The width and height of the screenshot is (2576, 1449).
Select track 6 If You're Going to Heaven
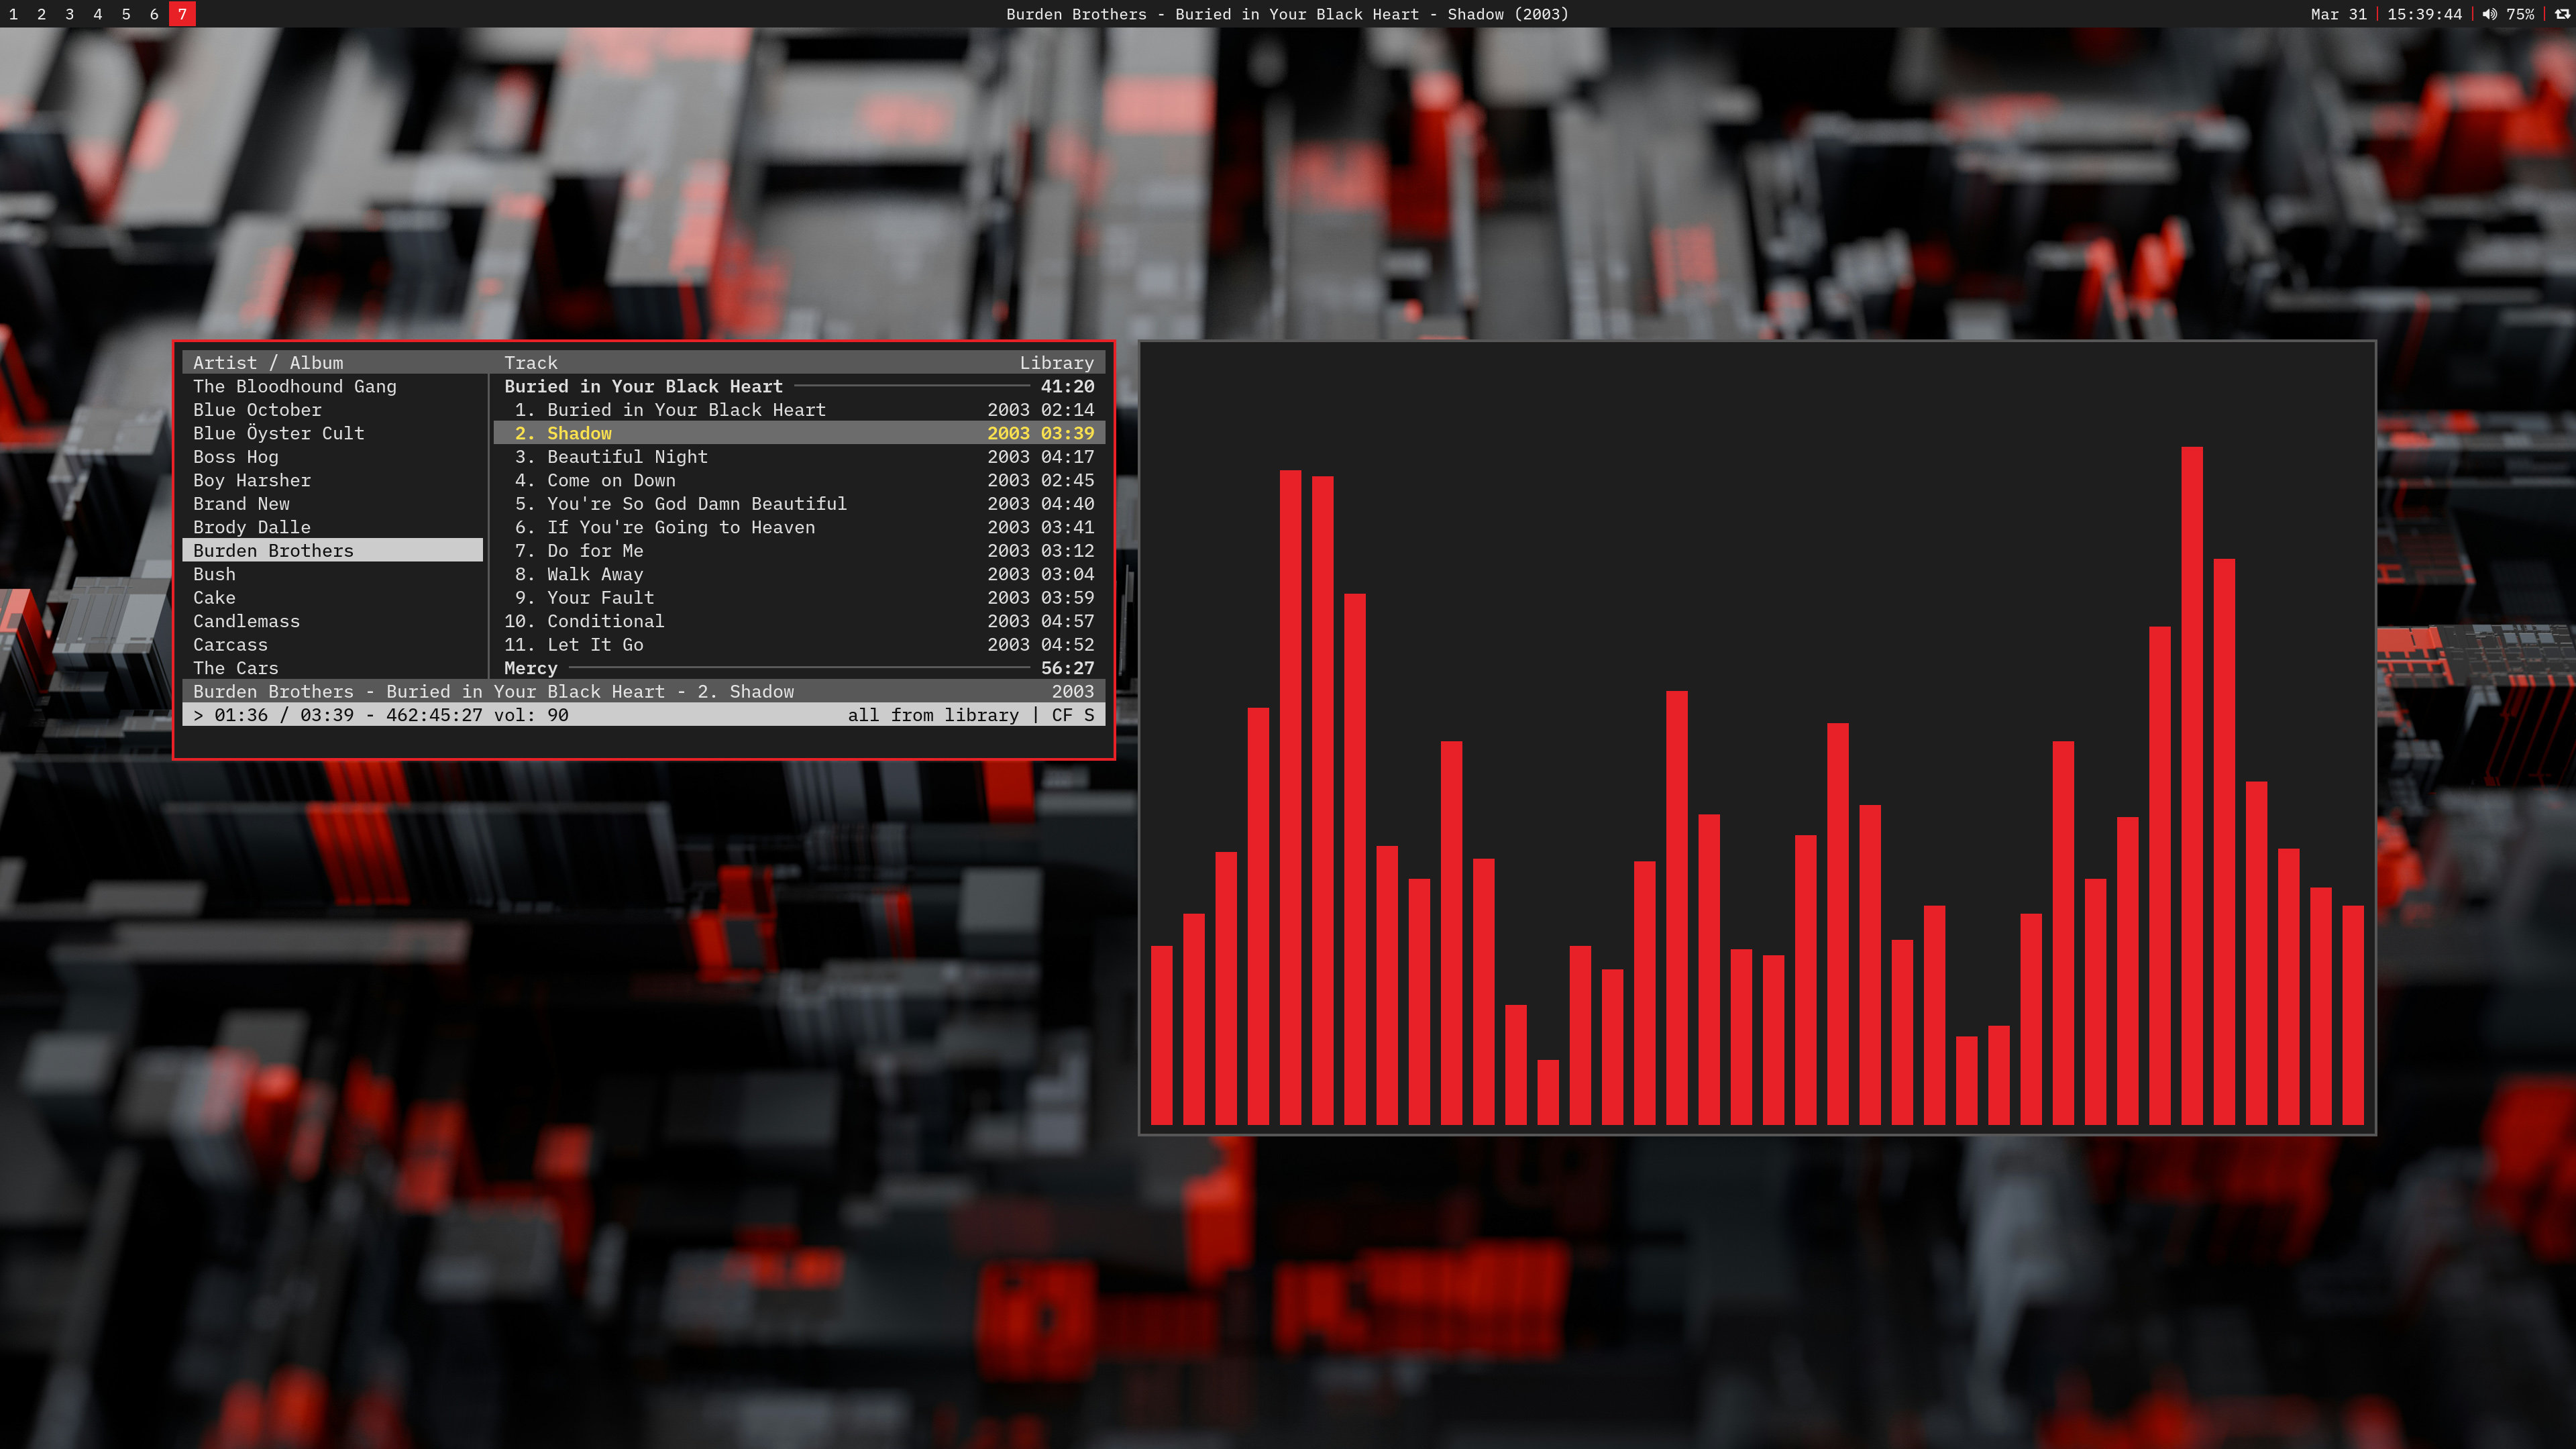pos(799,527)
